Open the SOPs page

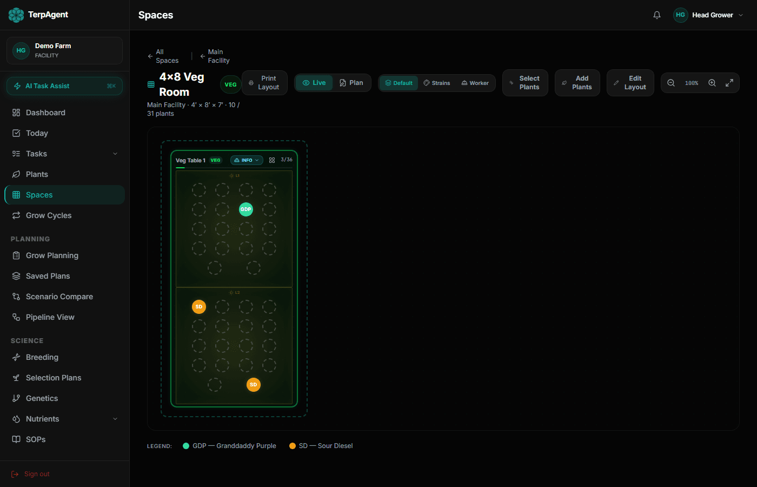point(36,439)
